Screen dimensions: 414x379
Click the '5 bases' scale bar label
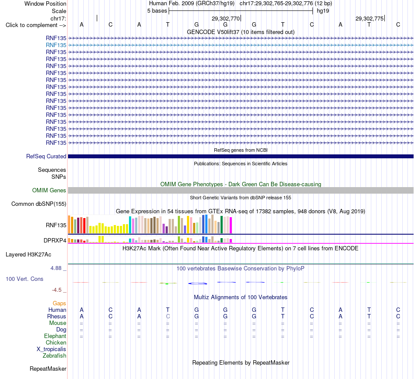[x=157, y=11]
